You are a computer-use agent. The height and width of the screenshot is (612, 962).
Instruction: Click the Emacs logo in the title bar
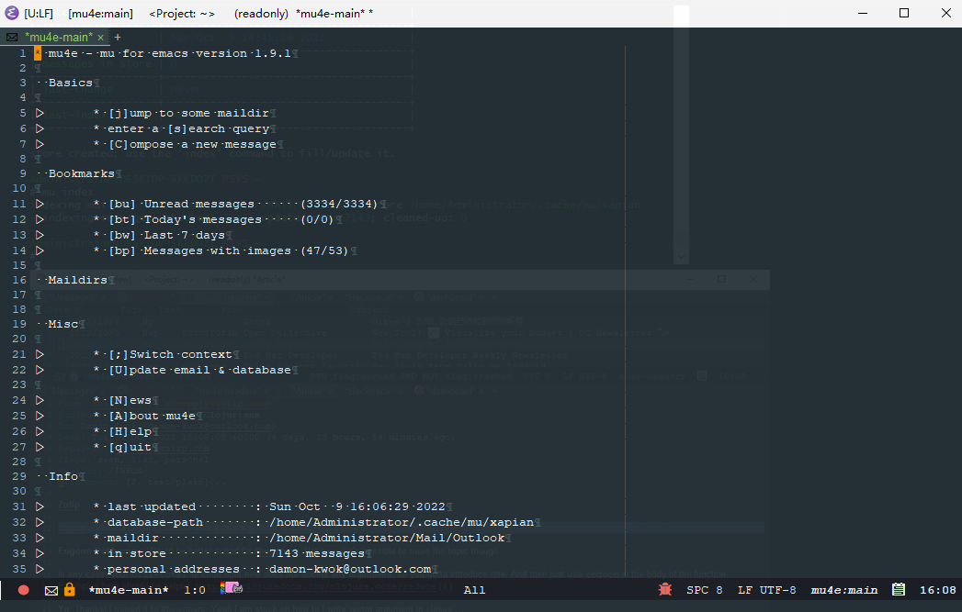(12, 13)
